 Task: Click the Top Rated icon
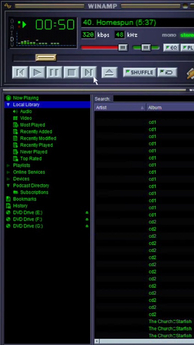tap(15, 159)
